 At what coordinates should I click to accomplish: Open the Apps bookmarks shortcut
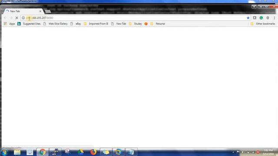pos(10,24)
